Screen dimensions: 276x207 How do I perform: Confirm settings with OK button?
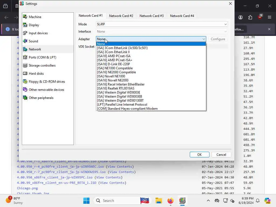[x=199, y=154]
